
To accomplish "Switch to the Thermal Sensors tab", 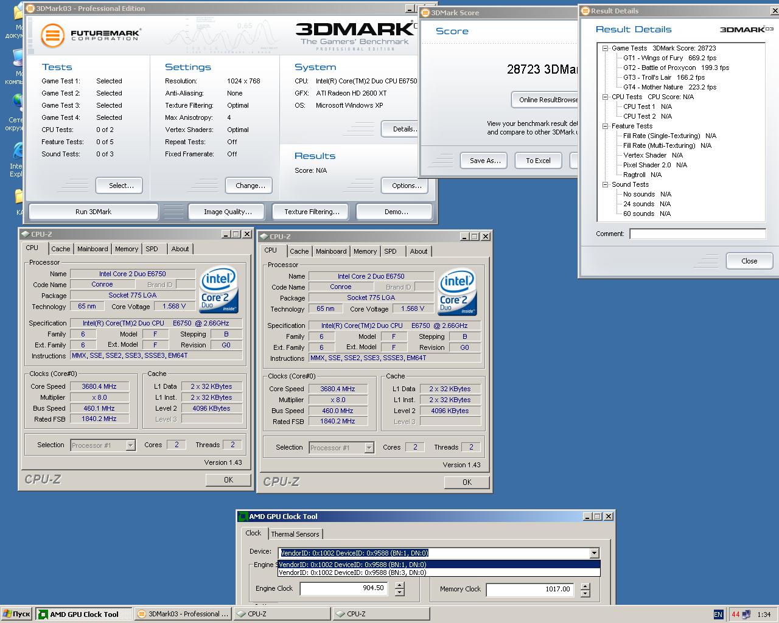I will [295, 534].
